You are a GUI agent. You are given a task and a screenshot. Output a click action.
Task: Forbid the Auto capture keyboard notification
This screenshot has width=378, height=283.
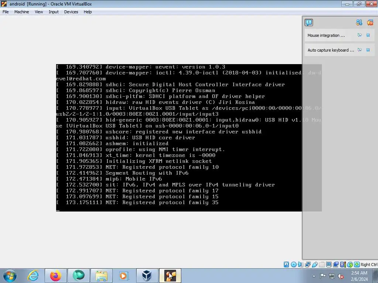coord(360,50)
